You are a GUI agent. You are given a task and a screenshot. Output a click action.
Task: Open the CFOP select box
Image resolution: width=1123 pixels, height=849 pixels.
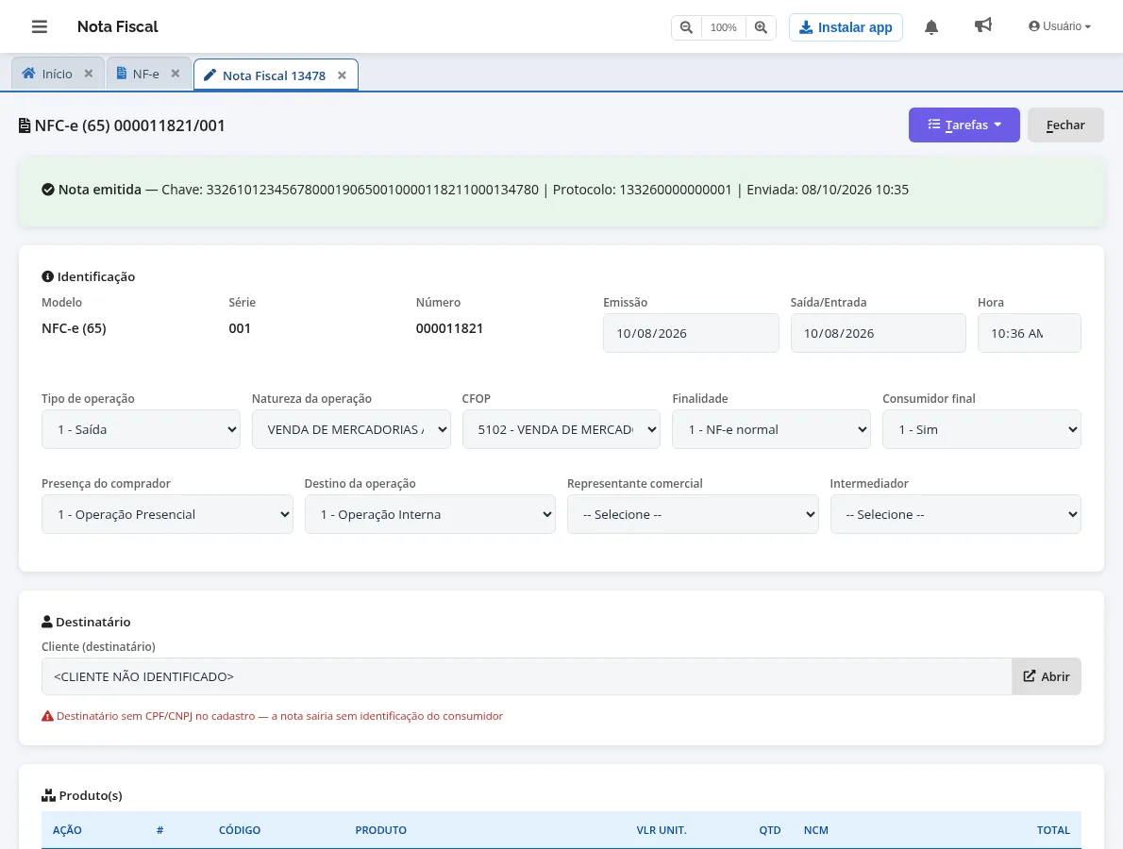[561, 429]
